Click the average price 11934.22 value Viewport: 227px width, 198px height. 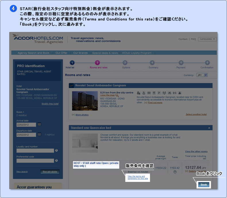point(161,168)
